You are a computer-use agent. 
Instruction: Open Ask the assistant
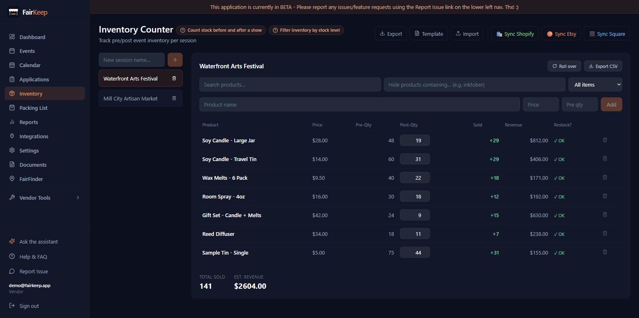click(44, 242)
